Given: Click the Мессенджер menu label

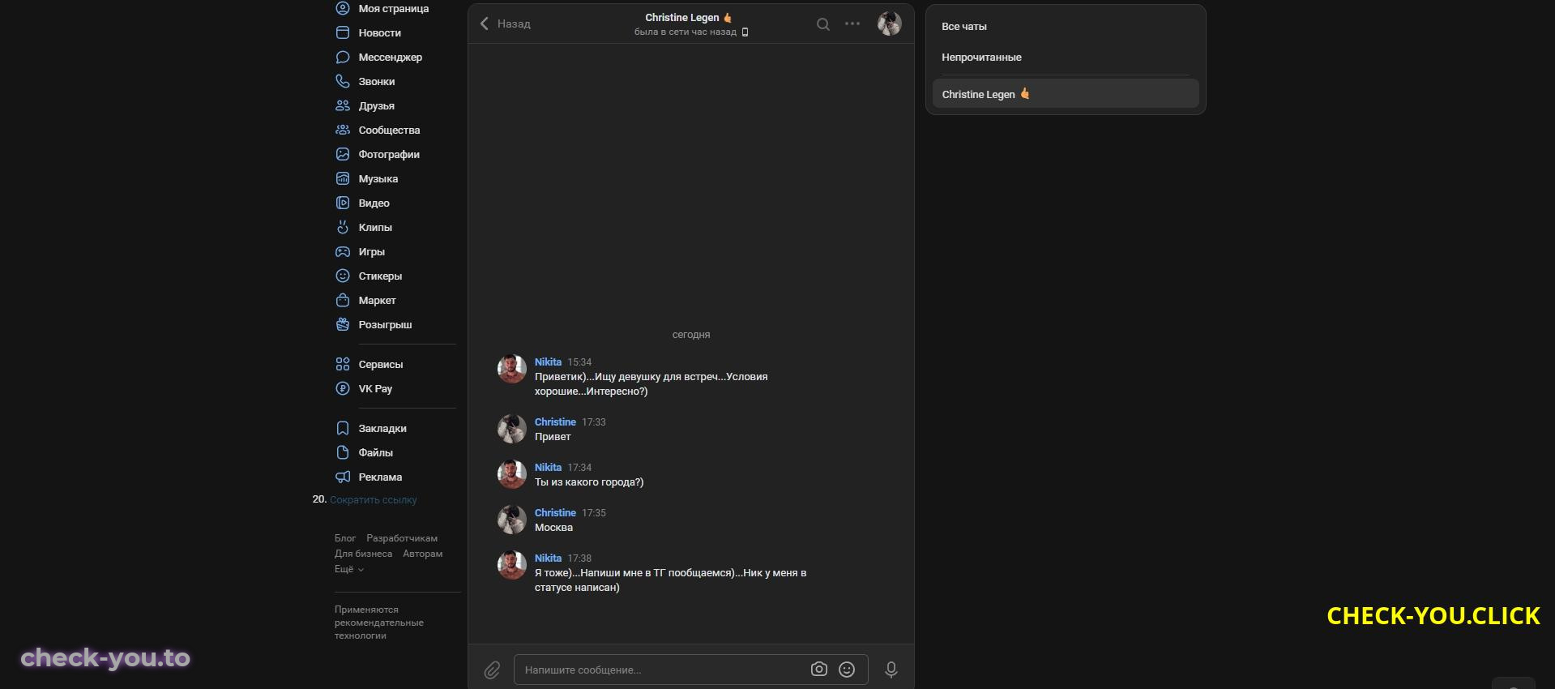Looking at the screenshot, I should 391,58.
